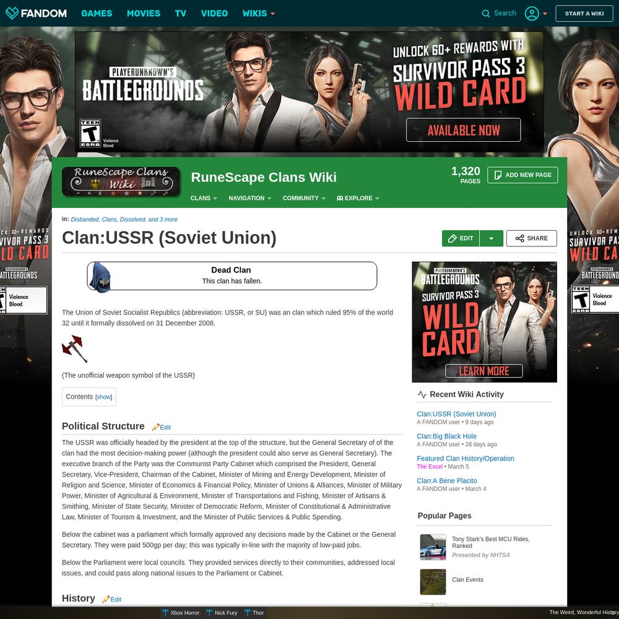Screen dimensions: 619x619
Task: Click the Recent Wiki Activity pulse icon
Action: pyautogui.click(x=422, y=394)
